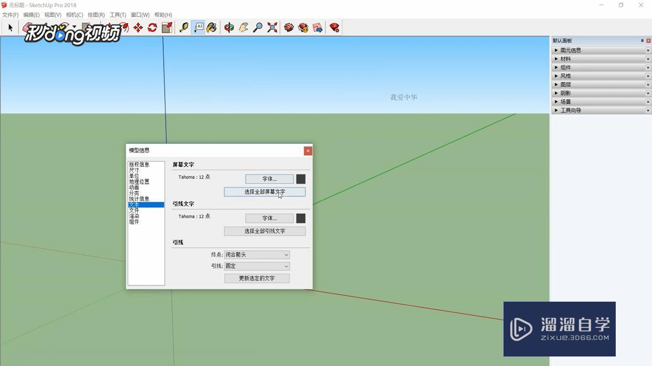
Task: Click 字体... button under 引线文字
Action: (x=270, y=218)
